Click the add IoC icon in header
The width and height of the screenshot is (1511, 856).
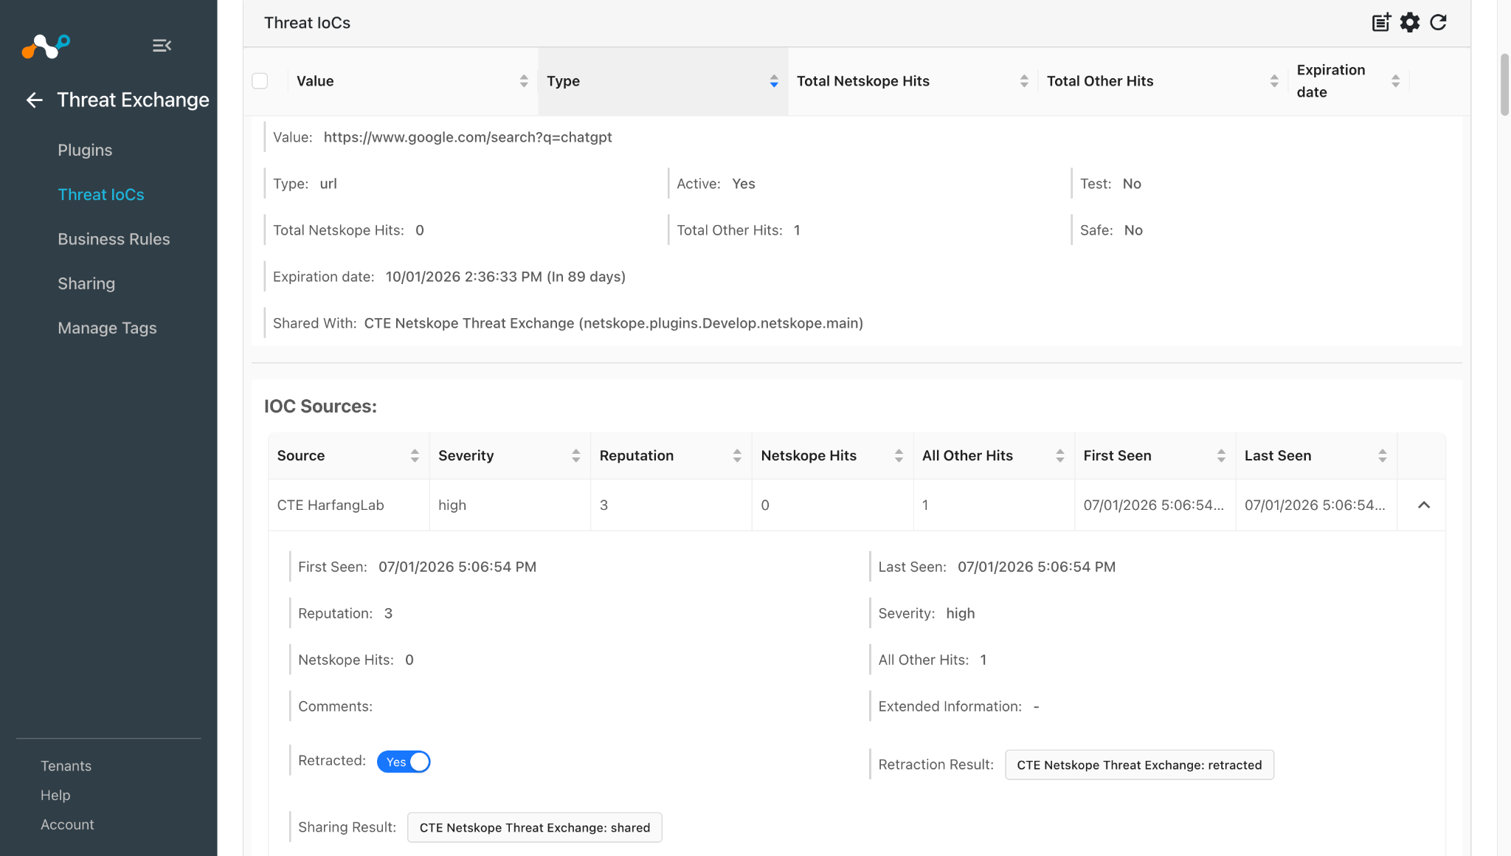click(x=1381, y=22)
